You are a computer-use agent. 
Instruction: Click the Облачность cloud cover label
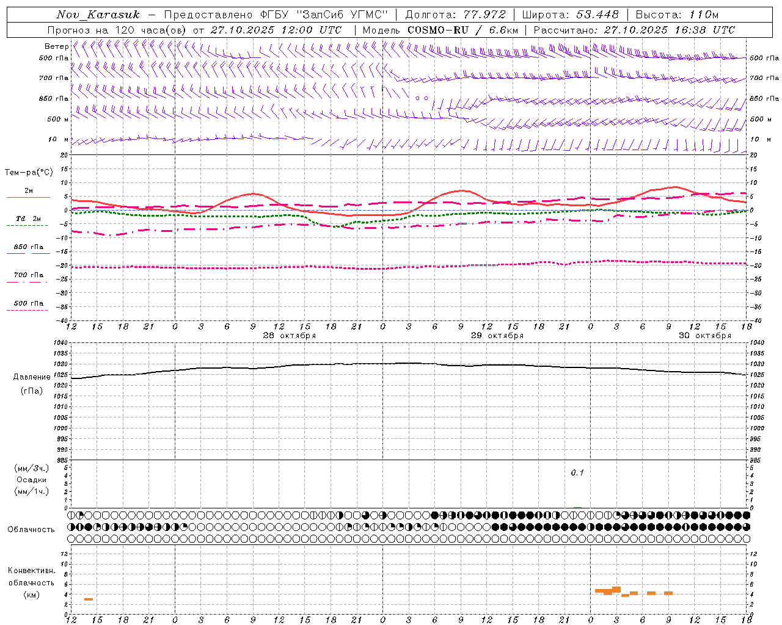coord(31,529)
